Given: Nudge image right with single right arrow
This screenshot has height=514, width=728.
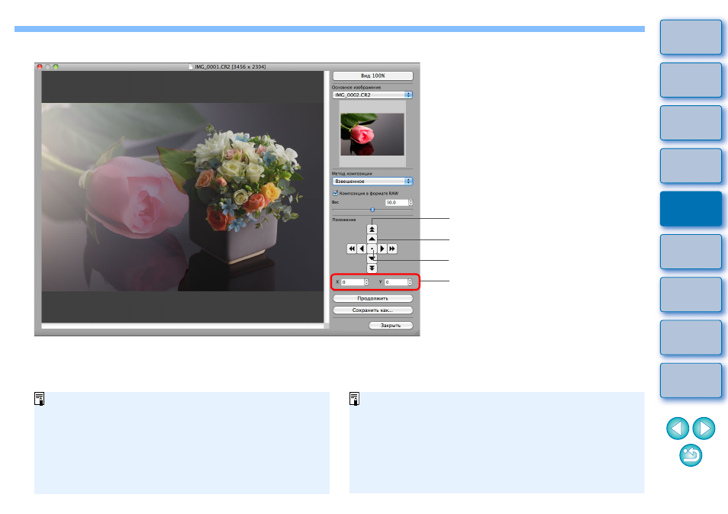Looking at the screenshot, I should click(382, 249).
